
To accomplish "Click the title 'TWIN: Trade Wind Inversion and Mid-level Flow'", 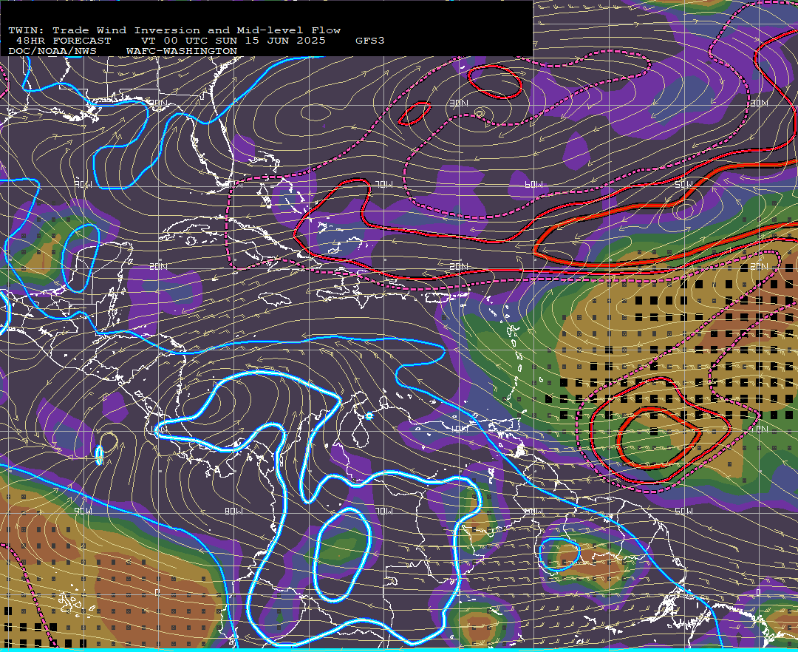I will (174, 30).
